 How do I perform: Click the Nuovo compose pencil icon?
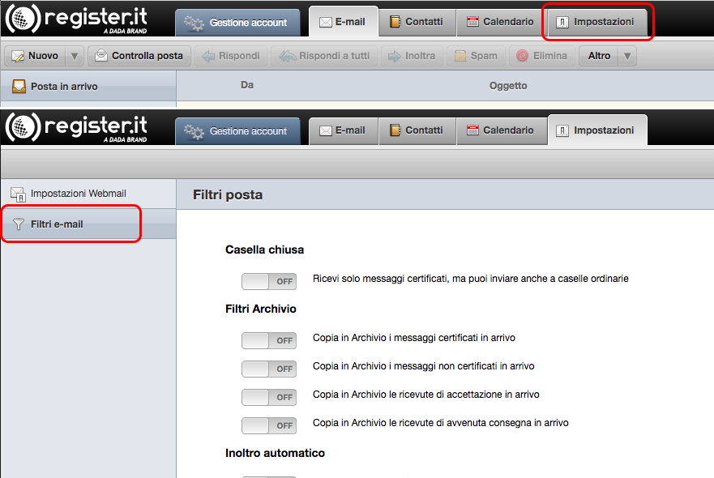pyautogui.click(x=18, y=57)
